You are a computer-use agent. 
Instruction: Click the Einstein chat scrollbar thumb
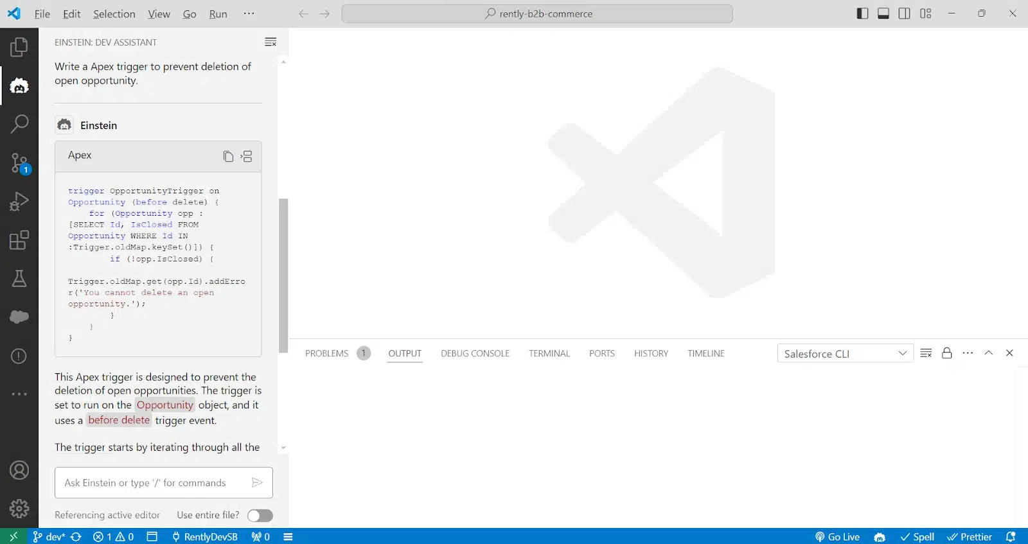[283, 276]
